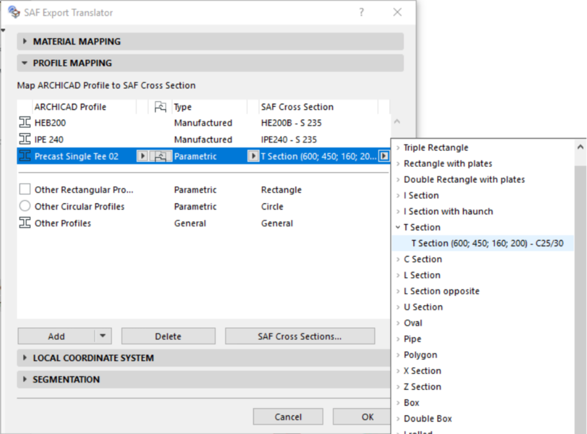Open ARCHICAD profile arrow in selected row

point(142,156)
